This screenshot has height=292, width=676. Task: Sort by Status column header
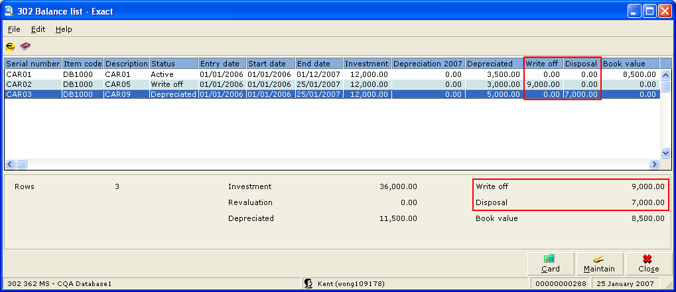pos(174,64)
